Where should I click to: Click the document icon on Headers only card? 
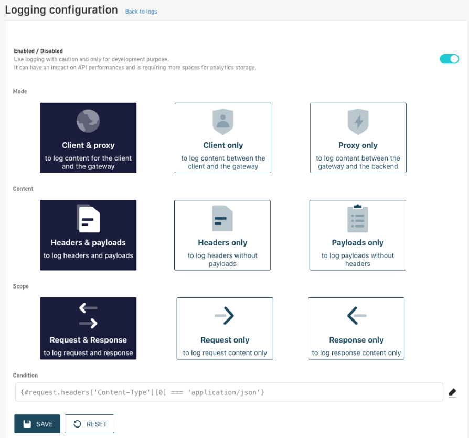coord(222,218)
